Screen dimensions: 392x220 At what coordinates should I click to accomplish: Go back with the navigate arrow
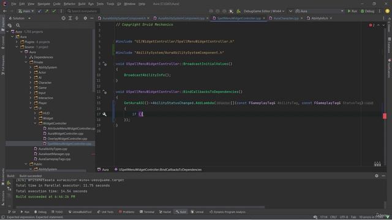click(4, 11)
